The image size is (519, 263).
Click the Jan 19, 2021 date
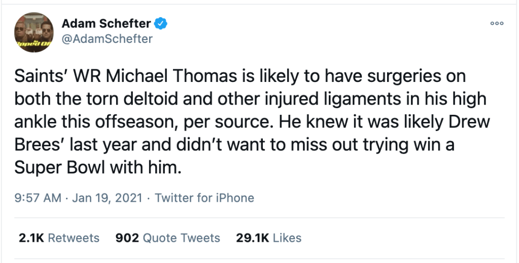click(x=106, y=198)
